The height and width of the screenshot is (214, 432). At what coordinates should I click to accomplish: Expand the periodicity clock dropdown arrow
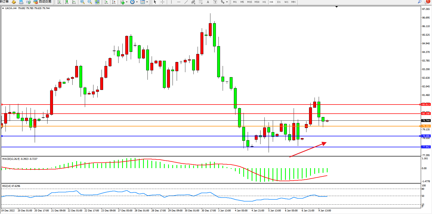(x=137, y=2)
